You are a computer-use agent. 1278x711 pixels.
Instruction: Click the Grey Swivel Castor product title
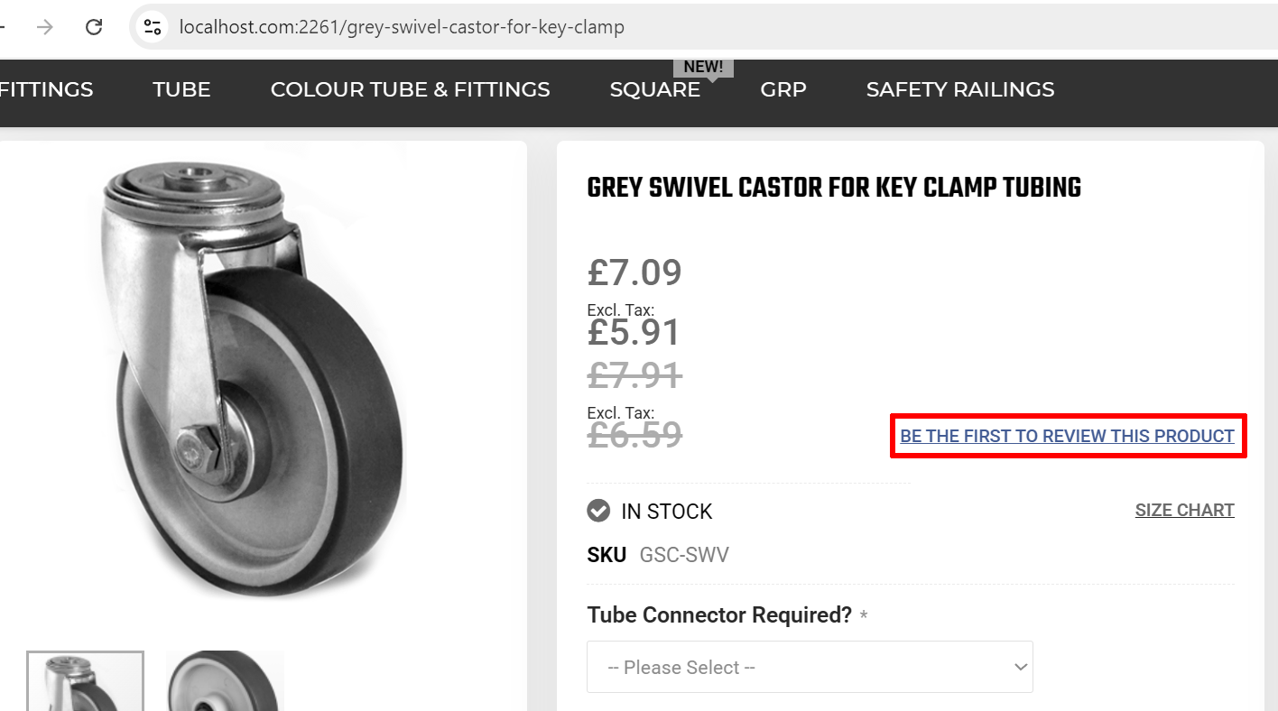pyautogui.click(x=833, y=188)
